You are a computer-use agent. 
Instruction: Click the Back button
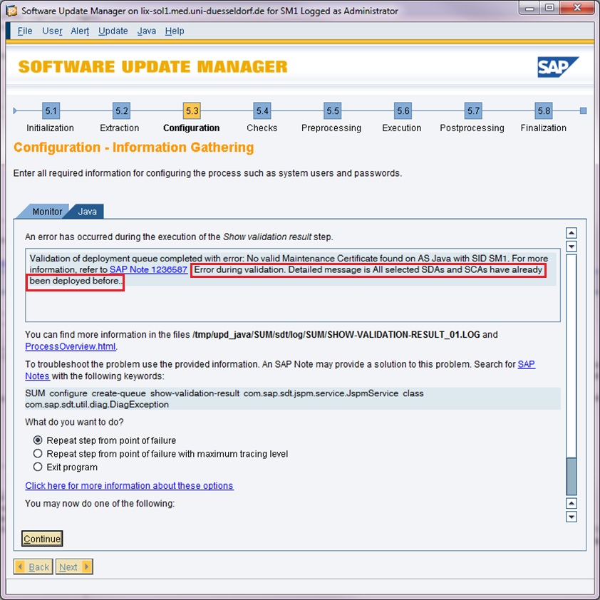coord(33,567)
